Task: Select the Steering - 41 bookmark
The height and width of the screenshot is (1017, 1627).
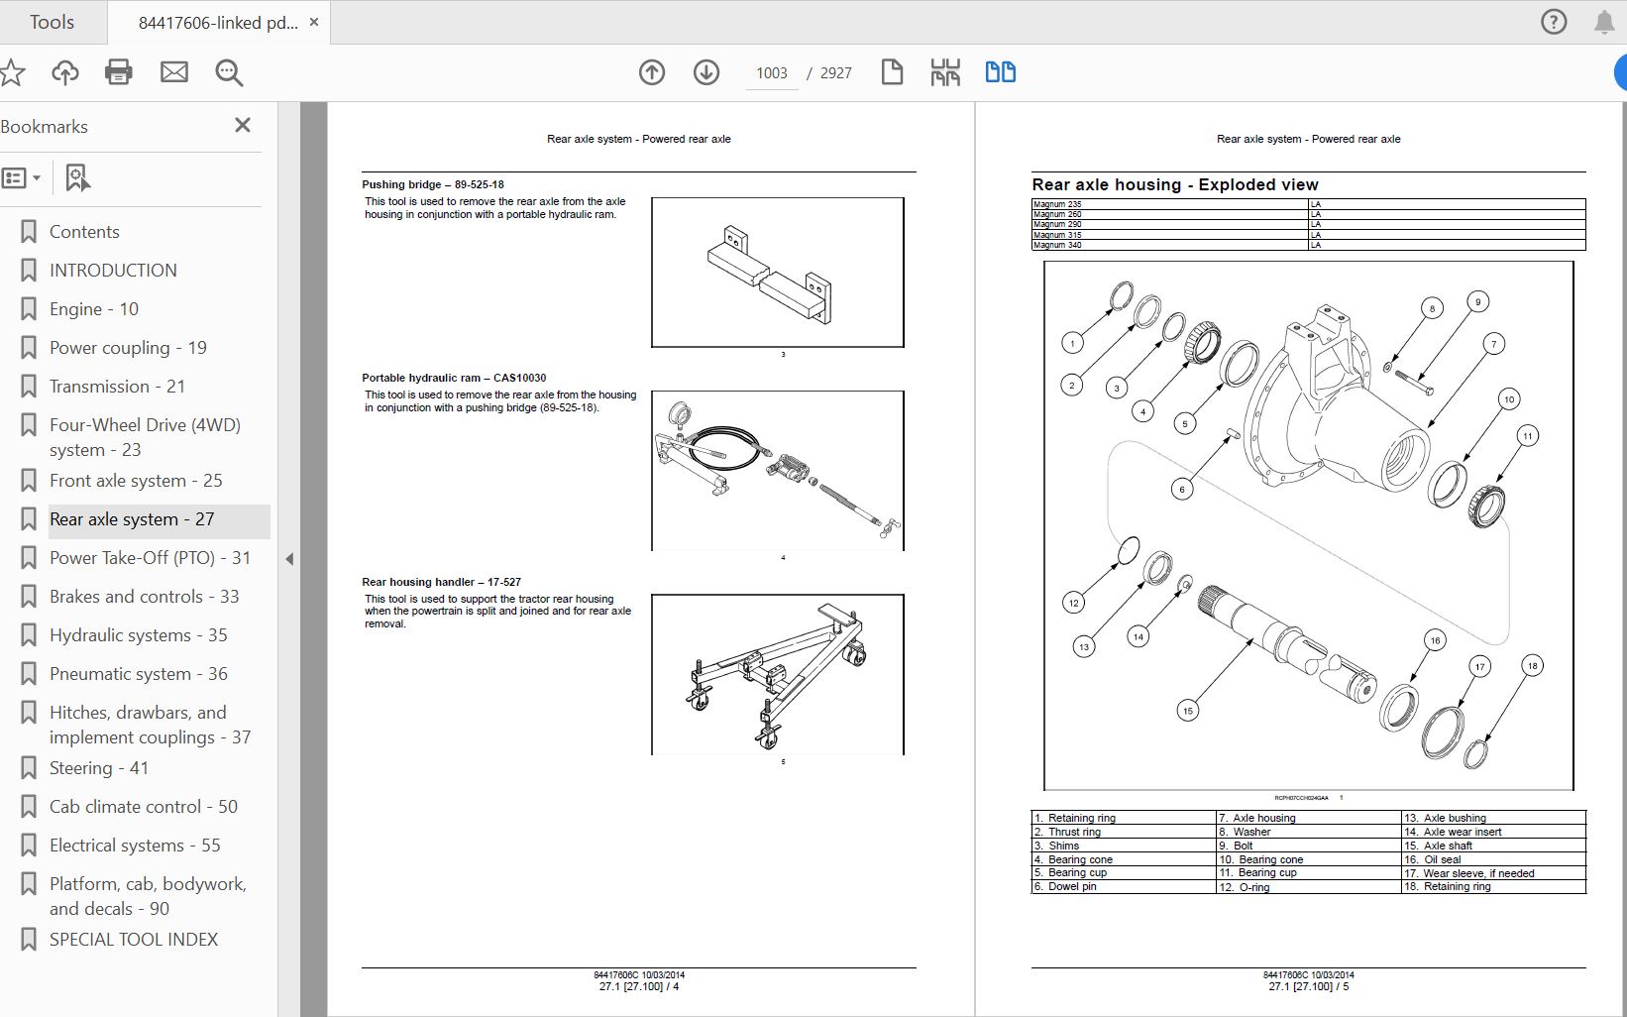Action: tap(99, 768)
